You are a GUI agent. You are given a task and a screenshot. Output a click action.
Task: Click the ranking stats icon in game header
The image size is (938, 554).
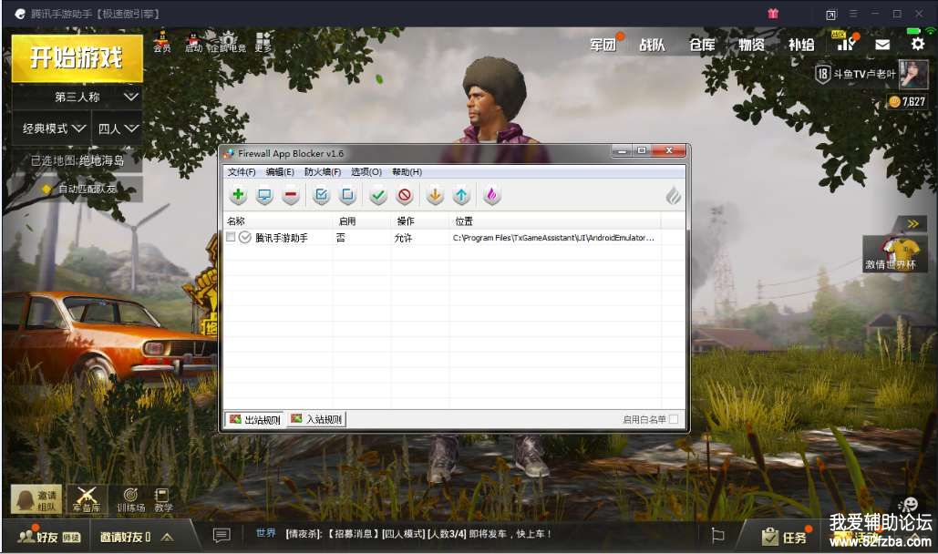[x=846, y=43]
